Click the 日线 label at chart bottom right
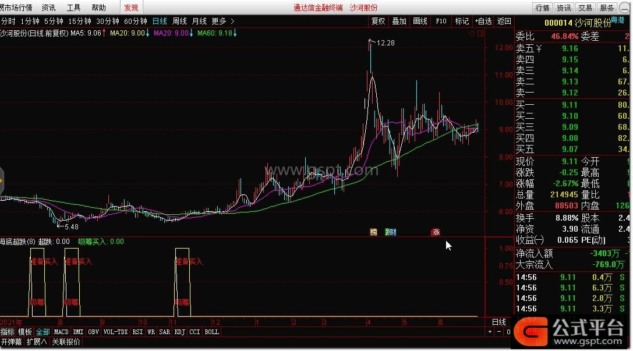Screen dimensions: 633x351 pyautogui.click(x=499, y=322)
